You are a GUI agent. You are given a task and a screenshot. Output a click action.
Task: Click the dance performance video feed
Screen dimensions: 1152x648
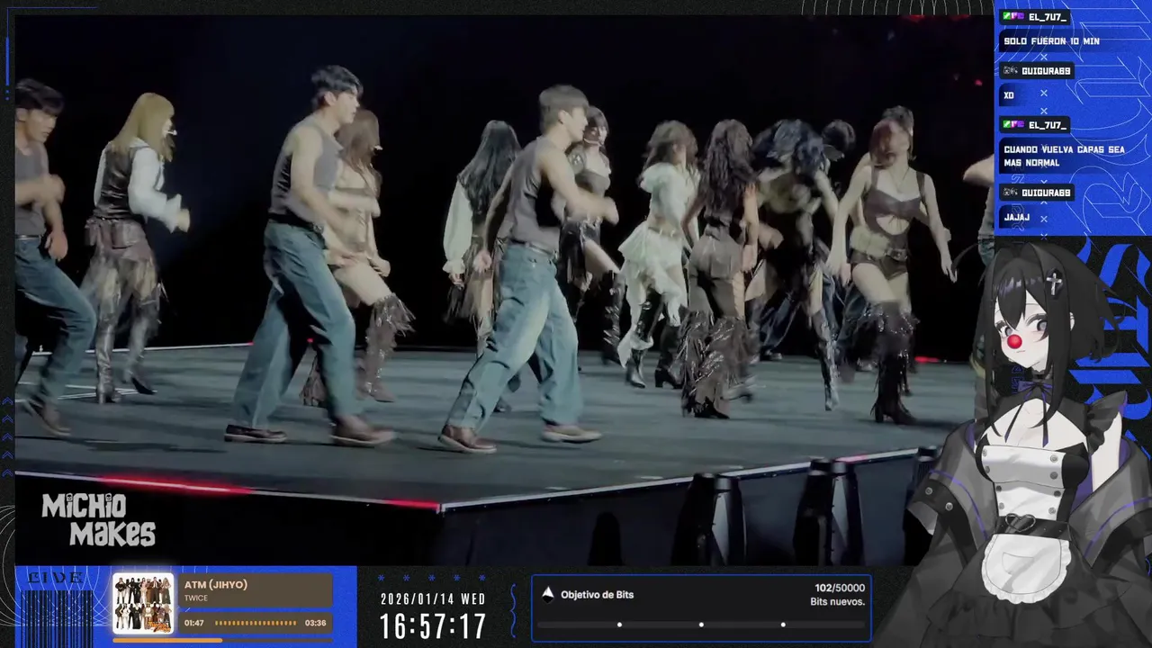coord(502,290)
